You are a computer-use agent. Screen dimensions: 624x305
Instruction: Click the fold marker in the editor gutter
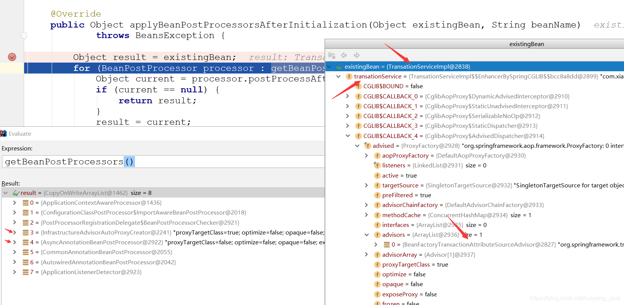[24, 36]
